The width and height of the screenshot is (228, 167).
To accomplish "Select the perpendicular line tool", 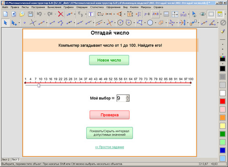I will coord(109,23).
